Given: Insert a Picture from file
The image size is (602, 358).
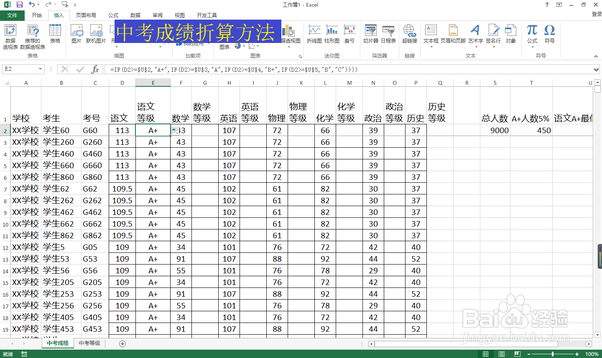Looking at the screenshot, I should (77, 34).
